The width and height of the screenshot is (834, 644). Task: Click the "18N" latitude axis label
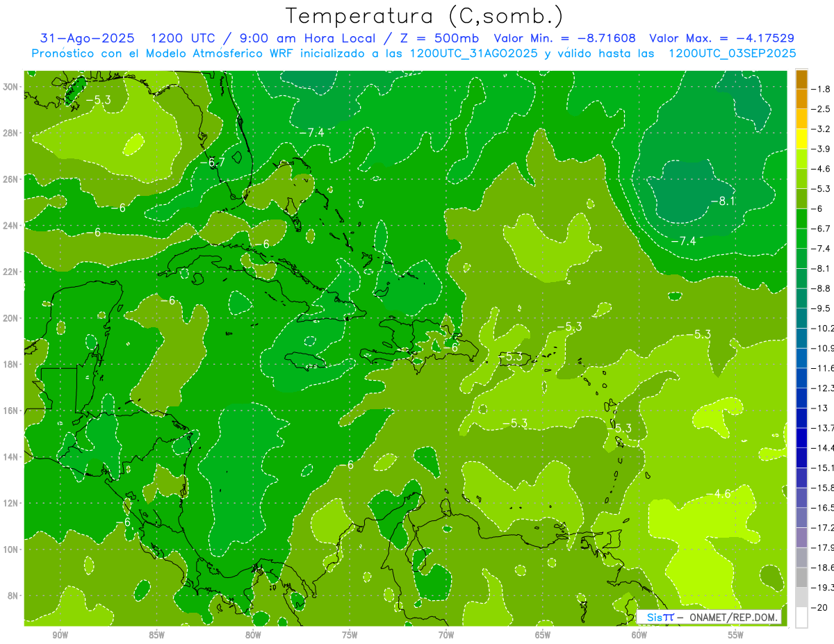11,364
